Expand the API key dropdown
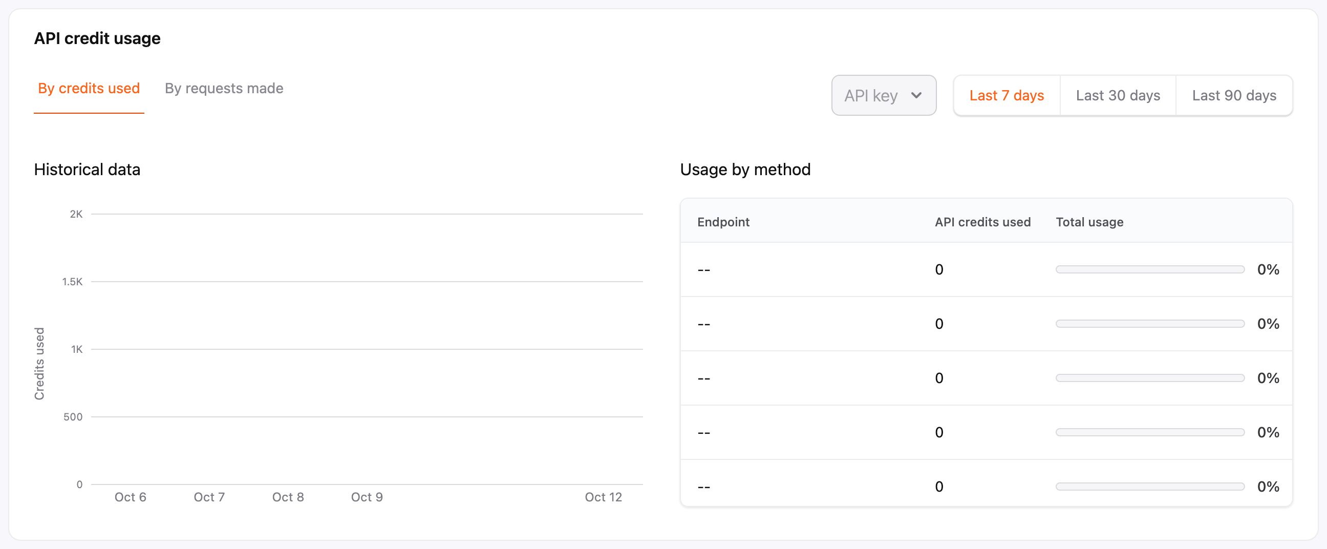 click(x=884, y=95)
